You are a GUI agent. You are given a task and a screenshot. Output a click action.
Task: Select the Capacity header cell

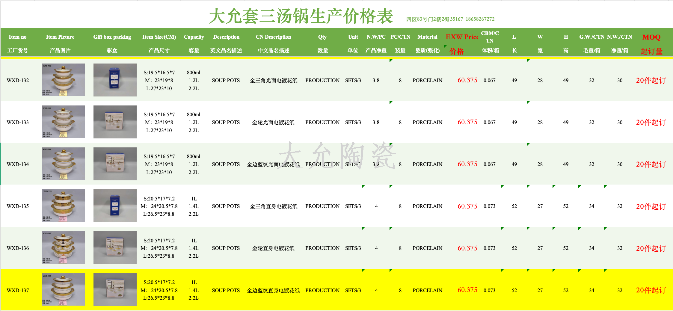(x=194, y=37)
